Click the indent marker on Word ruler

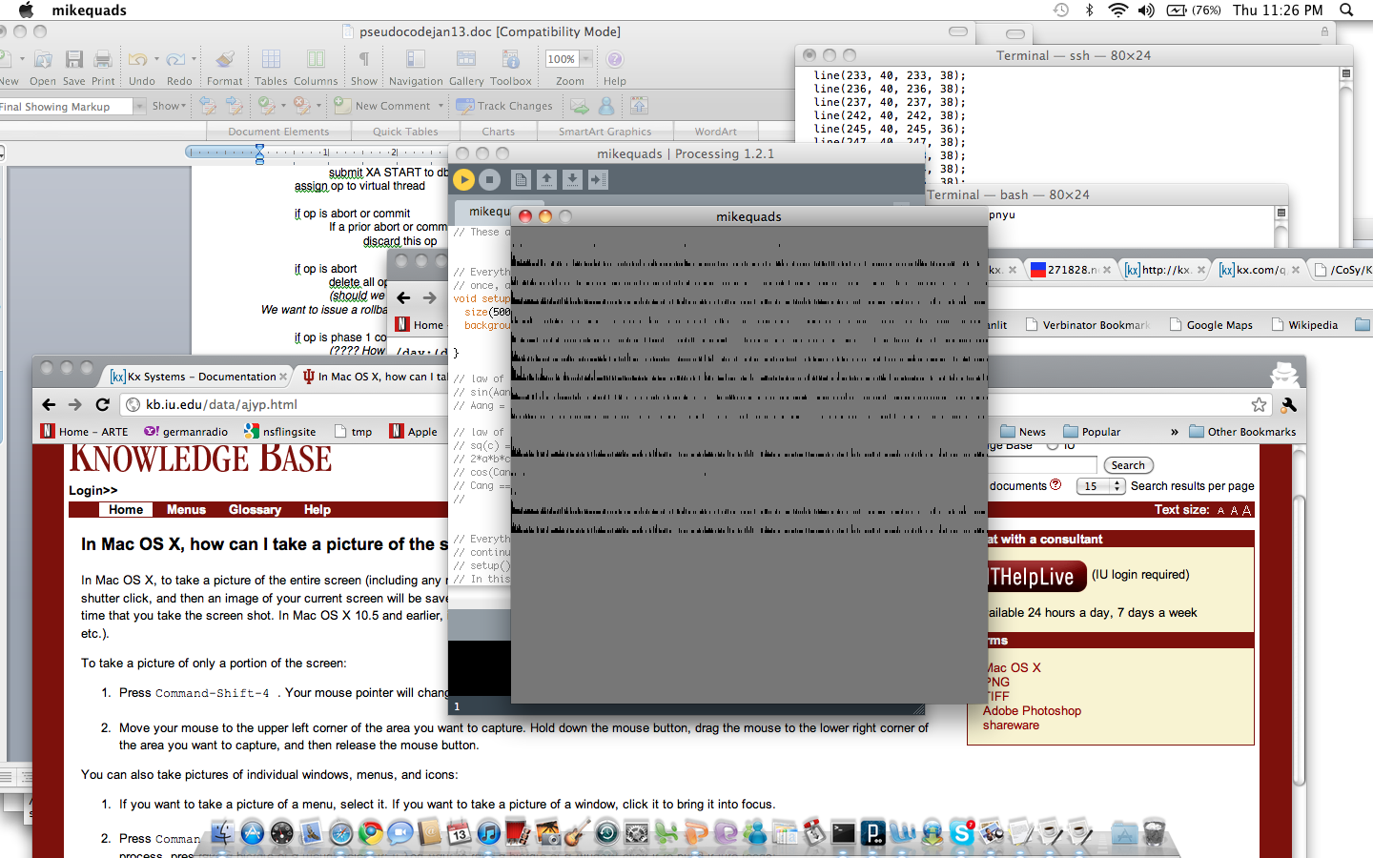(x=259, y=153)
